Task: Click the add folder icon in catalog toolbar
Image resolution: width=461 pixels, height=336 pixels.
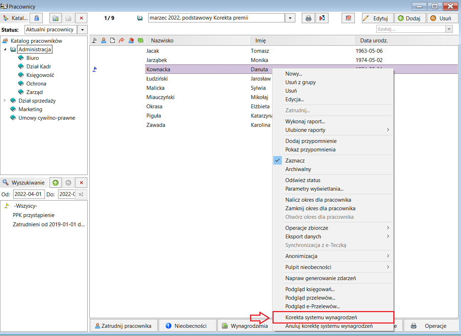Action: (x=55, y=18)
